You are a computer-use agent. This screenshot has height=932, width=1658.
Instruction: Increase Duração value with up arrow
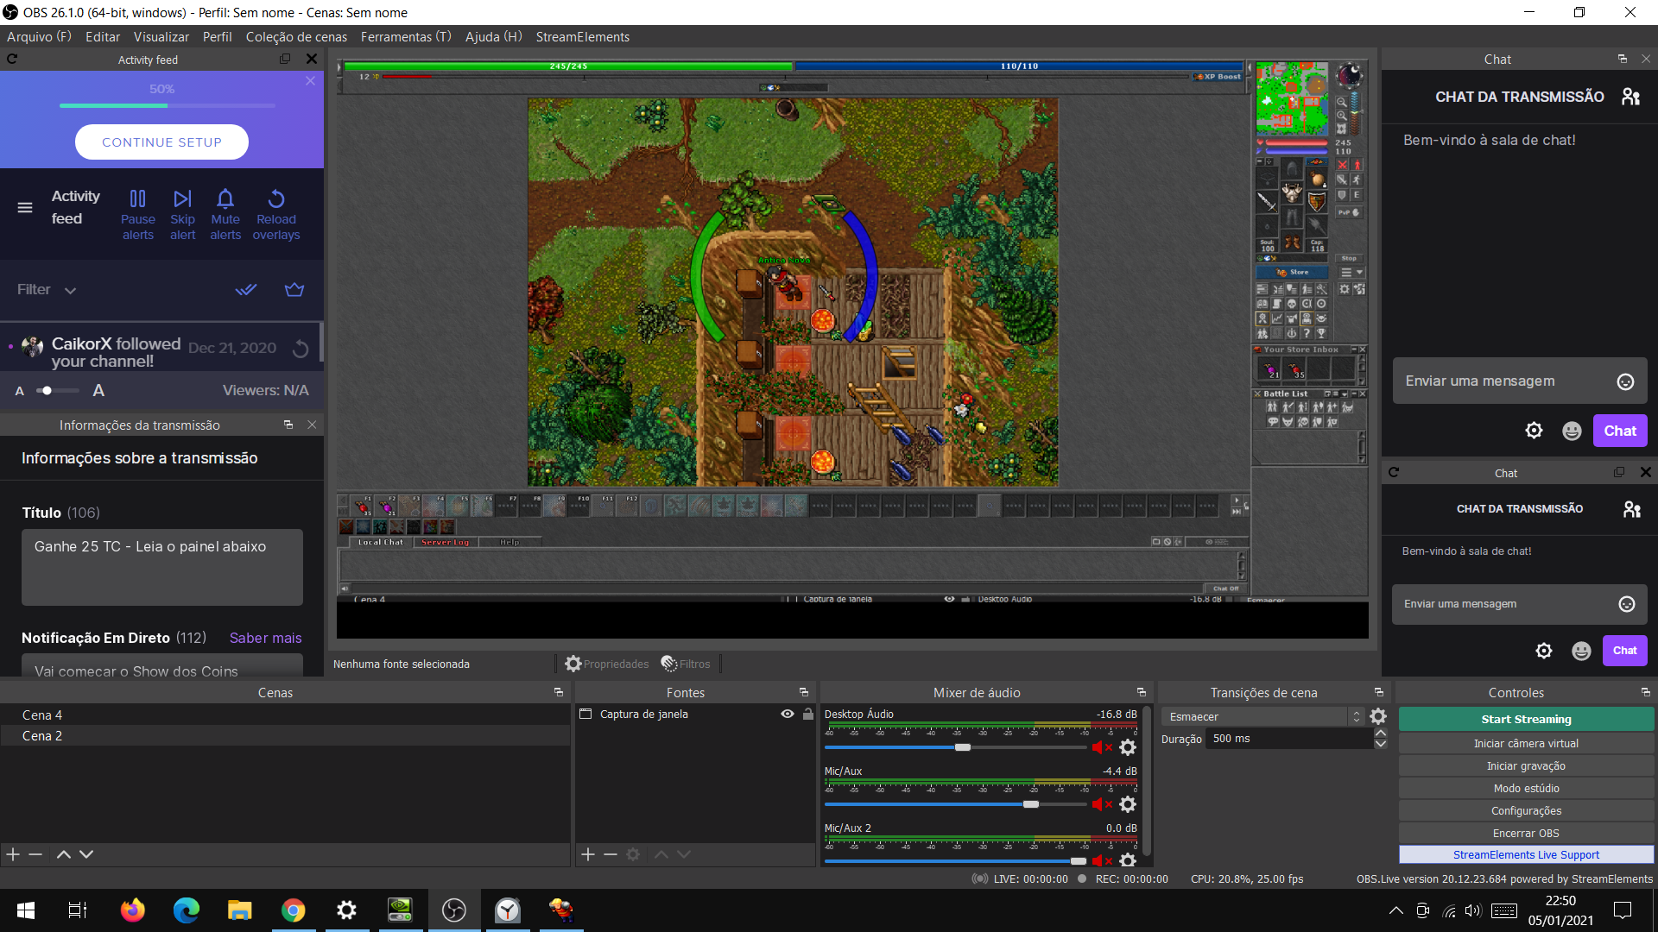pyautogui.click(x=1380, y=734)
